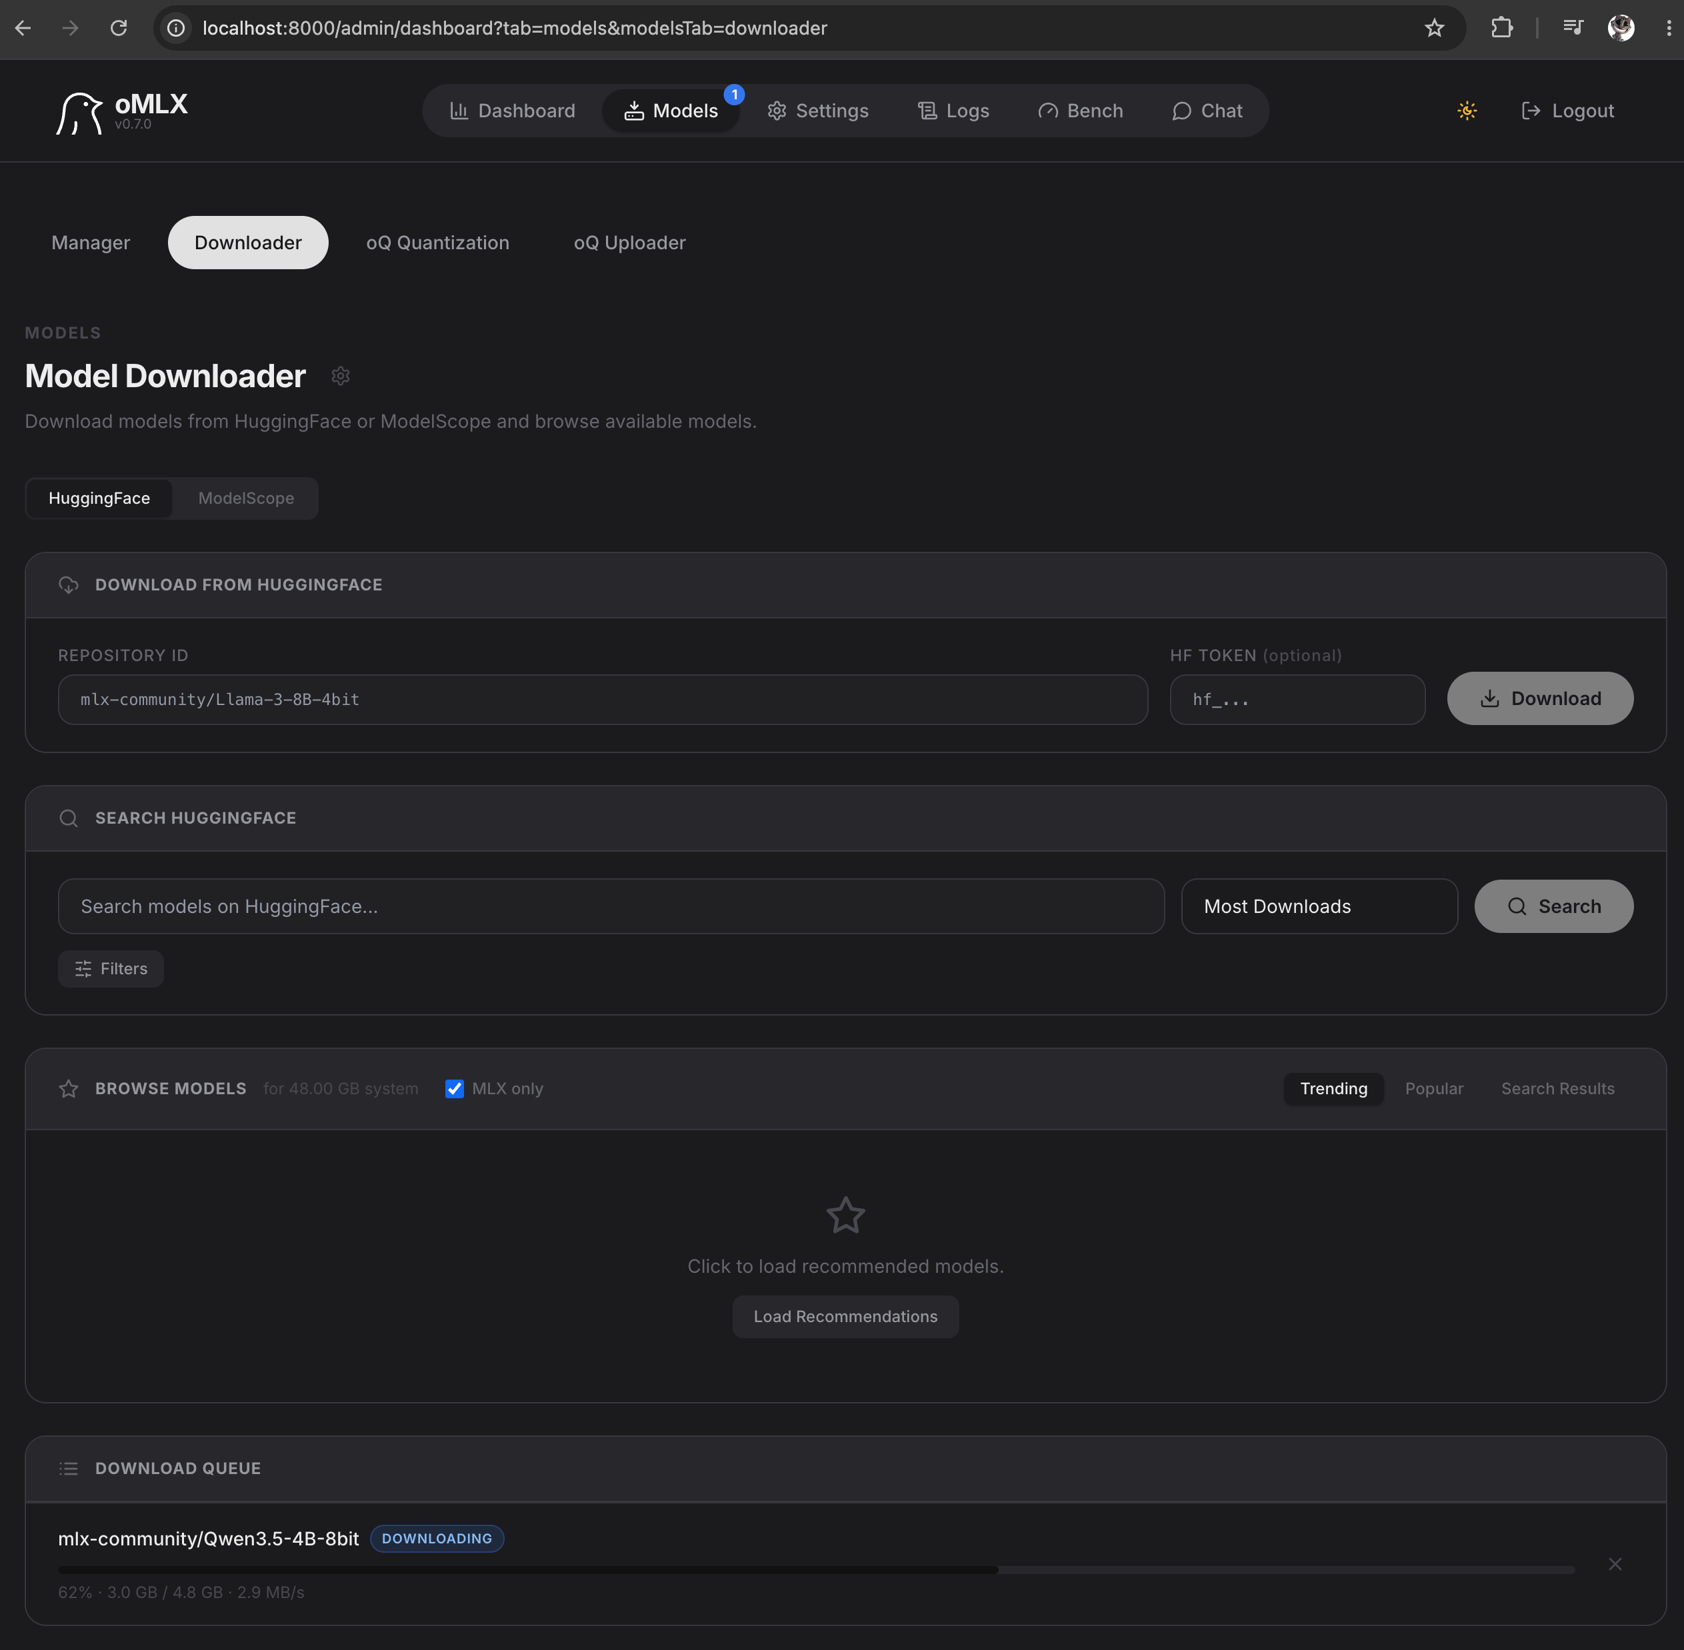Click the Browse Models star icon
This screenshot has width=1684, height=1650.
[69, 1088]
